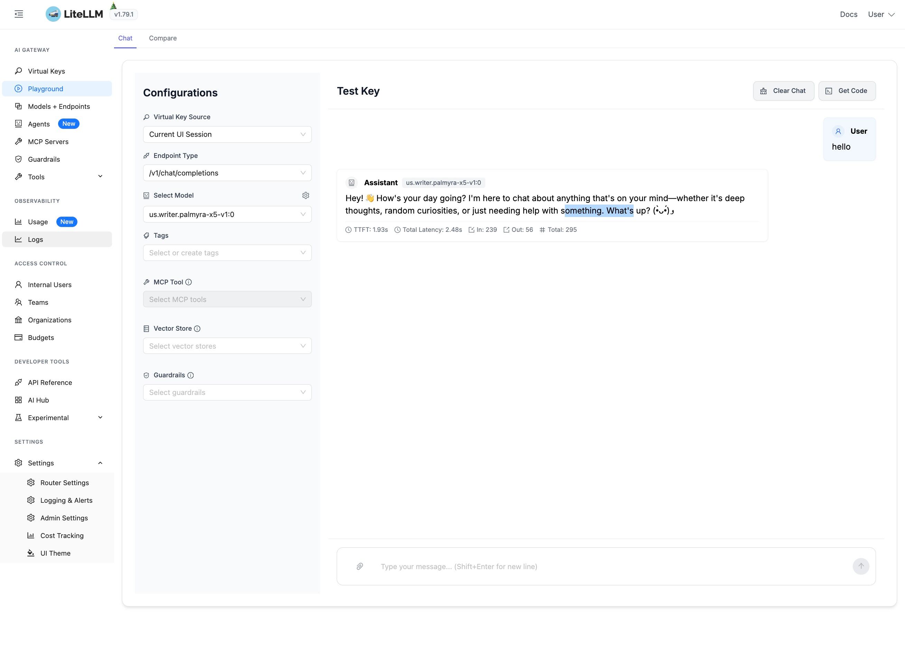Viewport: 905px width, 651px height.
Task: Click the LiteLLM logo
Action: [x=74, y=15]
